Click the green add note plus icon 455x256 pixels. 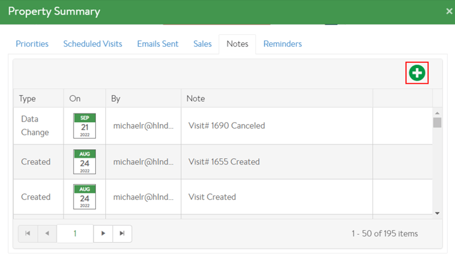417,73
